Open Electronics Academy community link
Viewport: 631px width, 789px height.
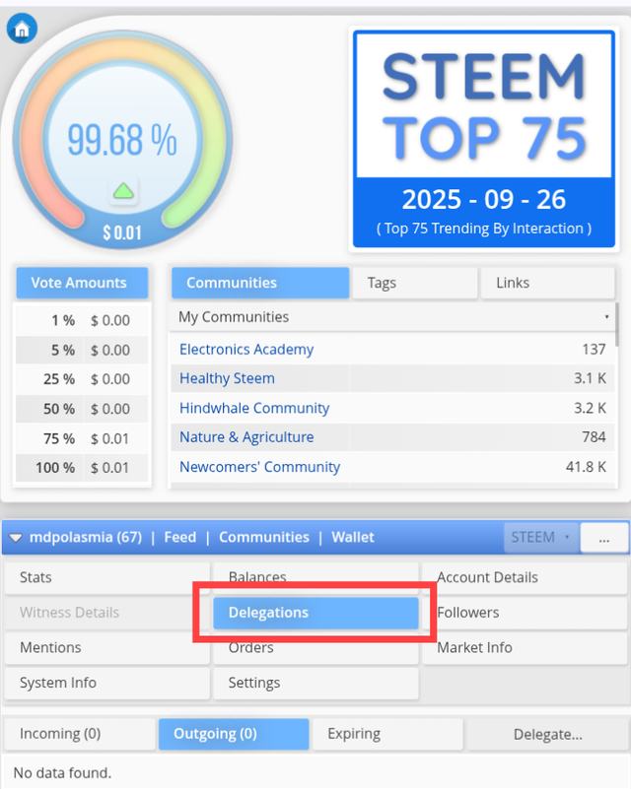point(246,350)
